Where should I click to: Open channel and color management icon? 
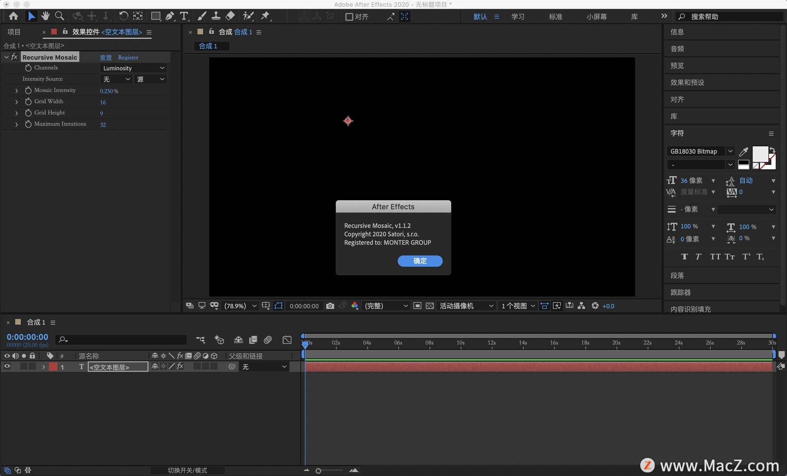tap(355, 306)
